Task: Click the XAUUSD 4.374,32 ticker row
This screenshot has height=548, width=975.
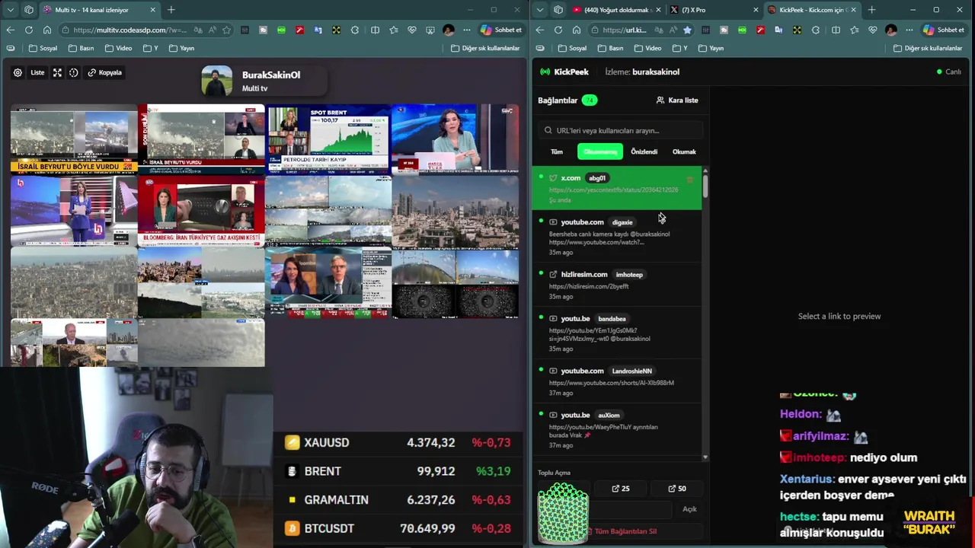Action: pyautogui.click(x=398, y=442)
